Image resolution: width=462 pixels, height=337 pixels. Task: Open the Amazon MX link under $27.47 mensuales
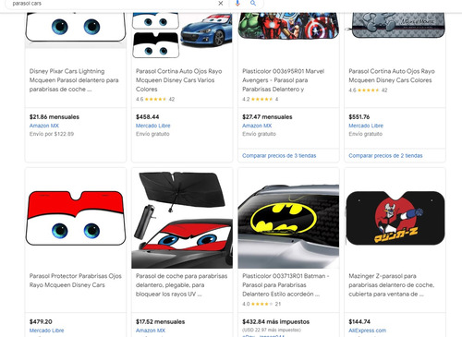[257, 126]
